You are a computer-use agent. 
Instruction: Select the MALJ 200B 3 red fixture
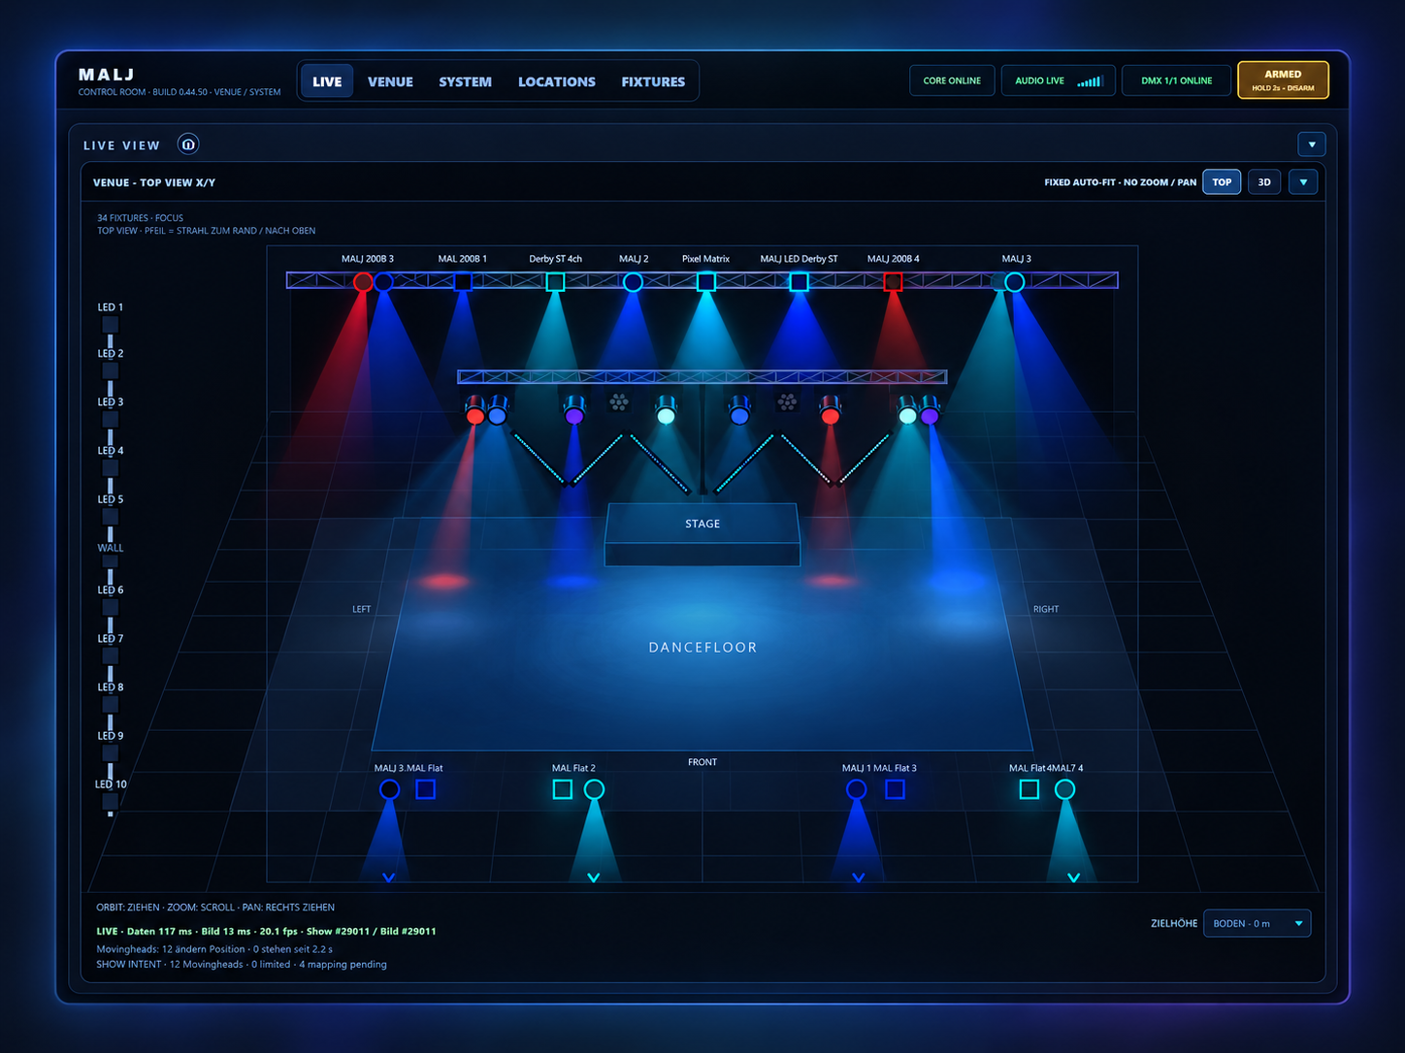(x=363, y=282)
